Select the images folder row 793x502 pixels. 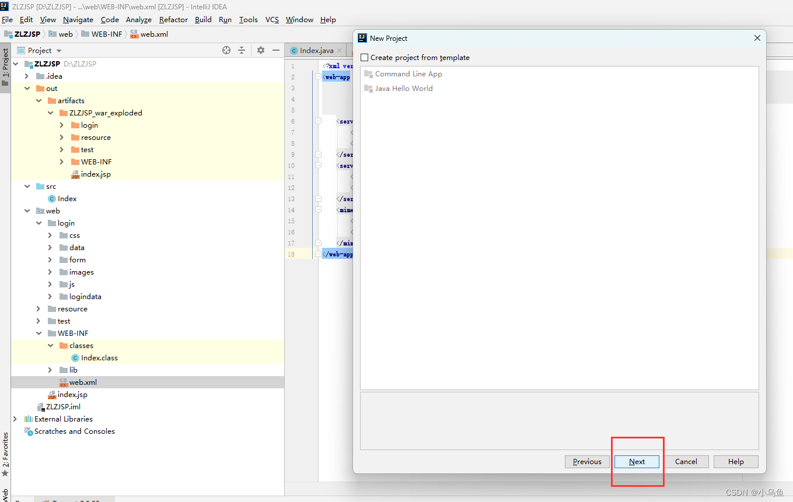pyautogui.click(x=148, y=272)
